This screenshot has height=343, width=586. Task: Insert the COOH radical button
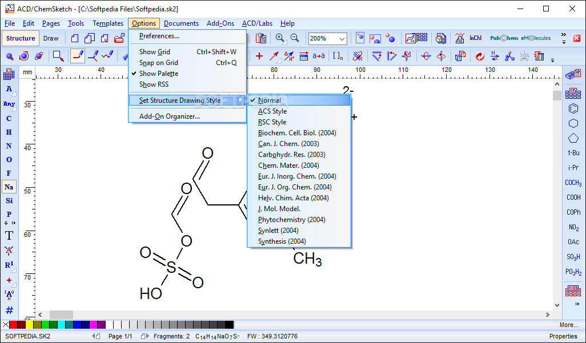[x=573, y=197]
